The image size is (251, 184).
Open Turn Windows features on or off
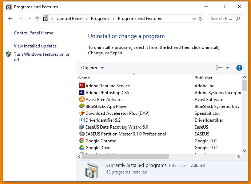[x=41, y=57]
